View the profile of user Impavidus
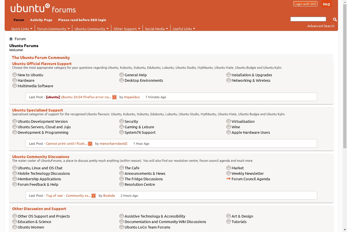Screen dimensions: 347x232 click(132, 97)
